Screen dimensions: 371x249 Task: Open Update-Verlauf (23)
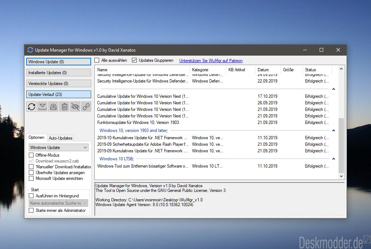click(x=58, y=95)
